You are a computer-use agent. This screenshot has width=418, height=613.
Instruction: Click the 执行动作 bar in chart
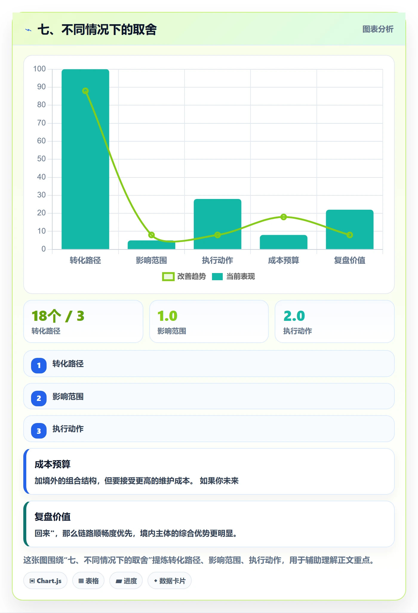[x=218, y=224]
